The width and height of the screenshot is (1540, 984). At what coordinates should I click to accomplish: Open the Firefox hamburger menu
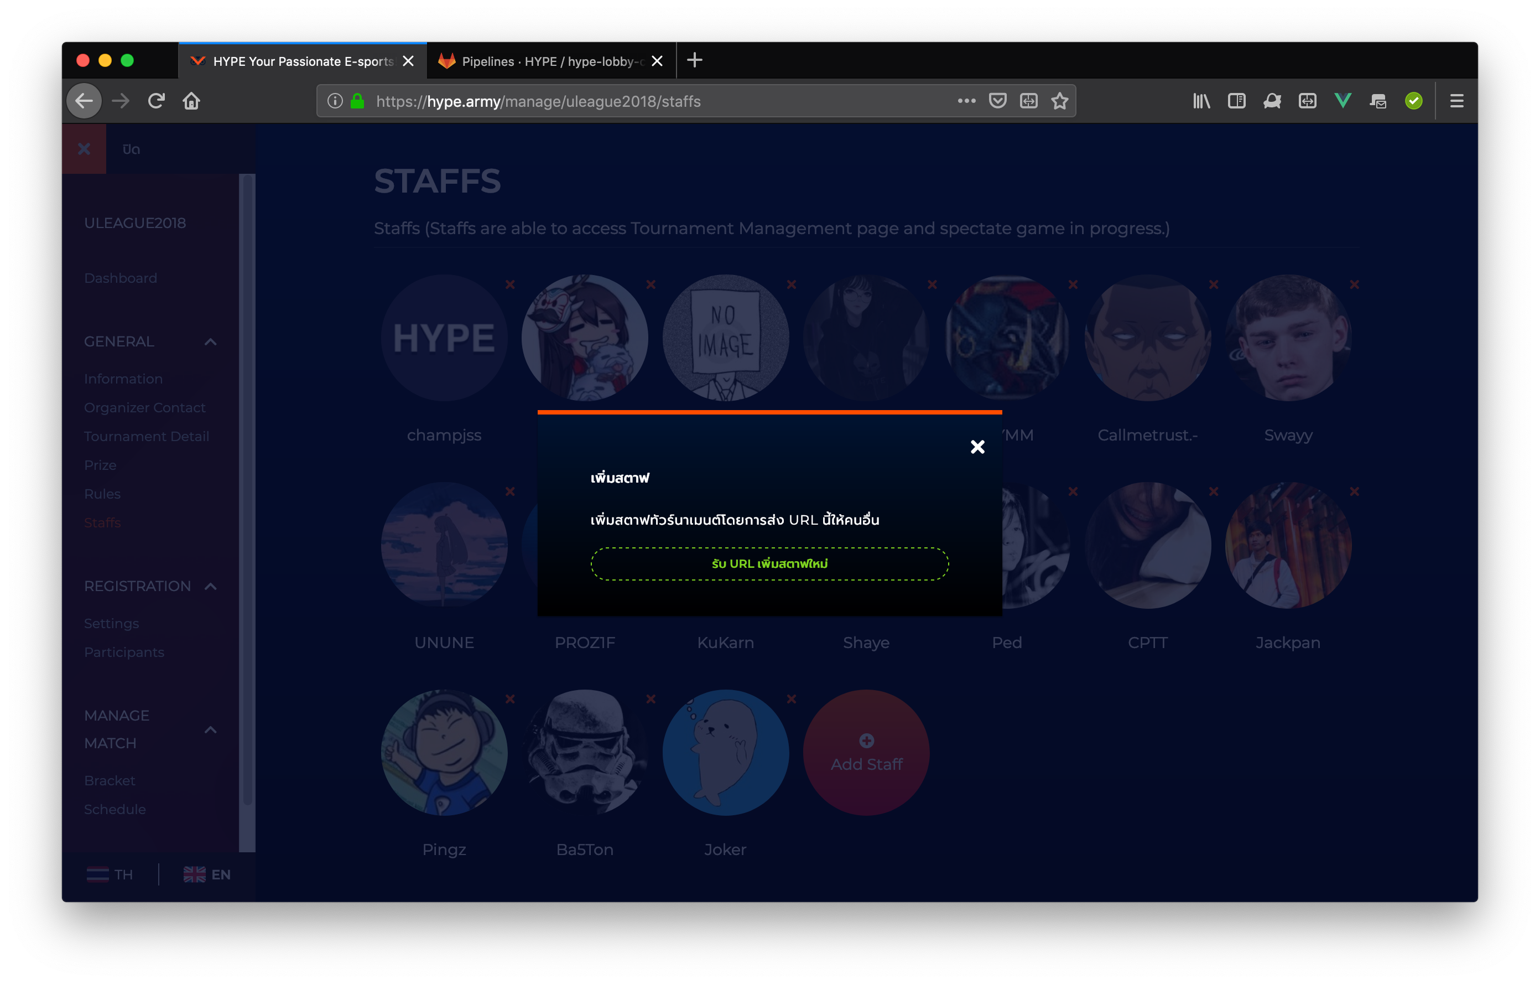click(1456, 101)
